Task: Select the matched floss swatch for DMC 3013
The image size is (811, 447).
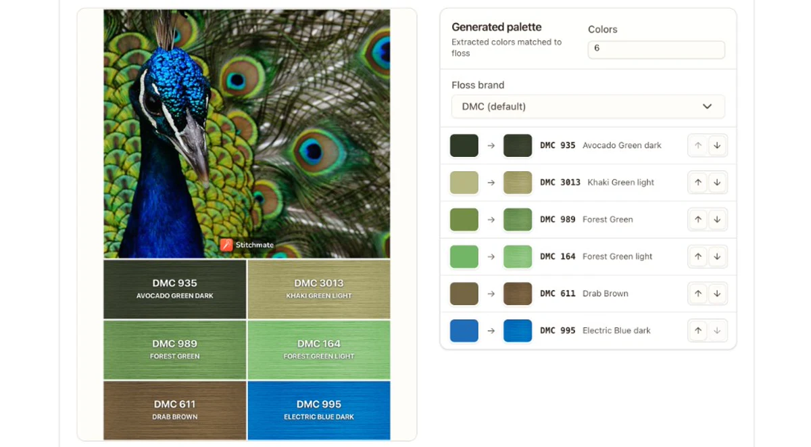Action: (518, 183)
